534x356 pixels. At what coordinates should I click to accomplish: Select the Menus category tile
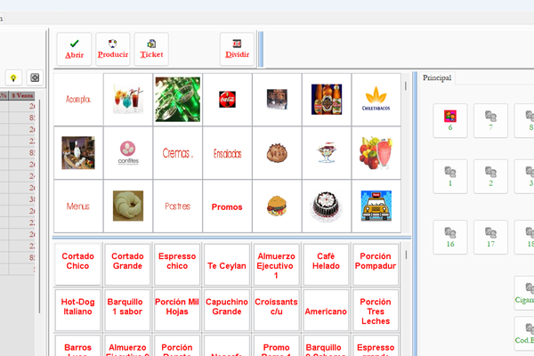point(78,206)
